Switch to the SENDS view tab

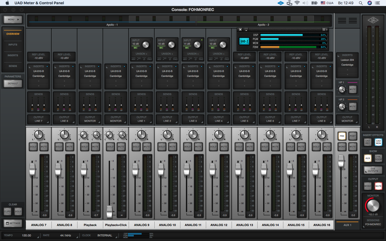point(13,66)
